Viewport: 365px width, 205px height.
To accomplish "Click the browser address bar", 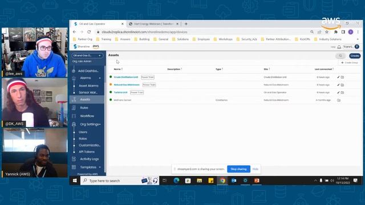I will coord(202,32).
